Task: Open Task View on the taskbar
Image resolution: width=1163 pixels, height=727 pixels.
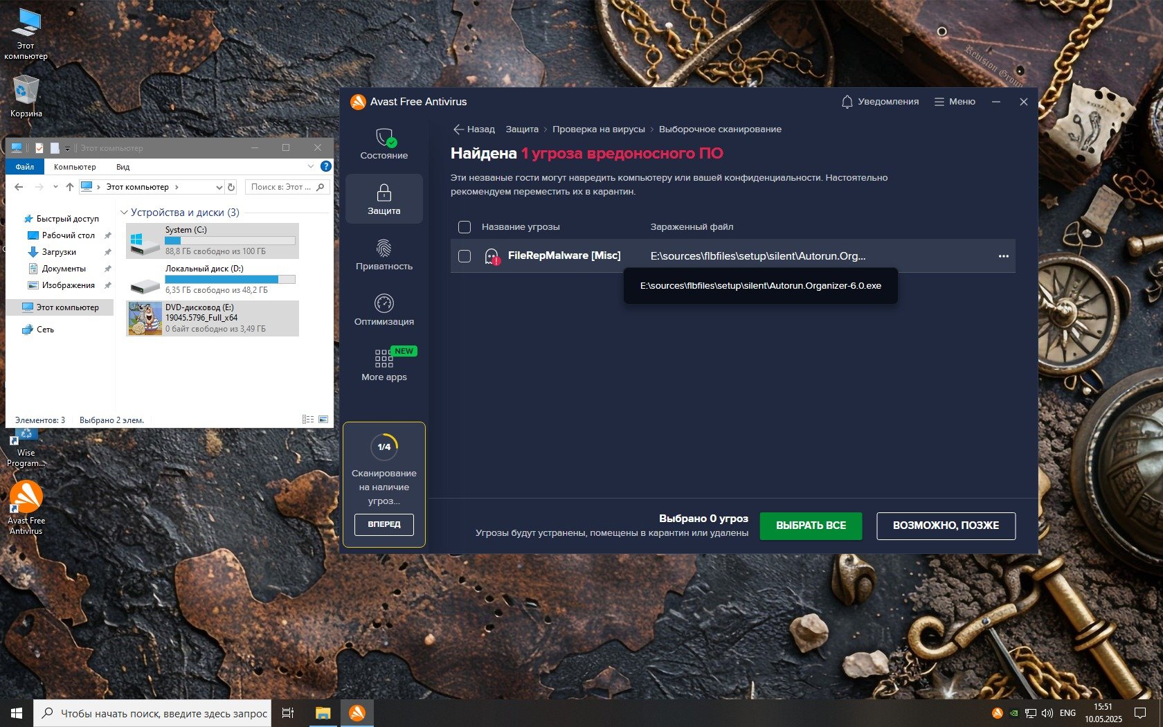Action: [x=289, y=713]
